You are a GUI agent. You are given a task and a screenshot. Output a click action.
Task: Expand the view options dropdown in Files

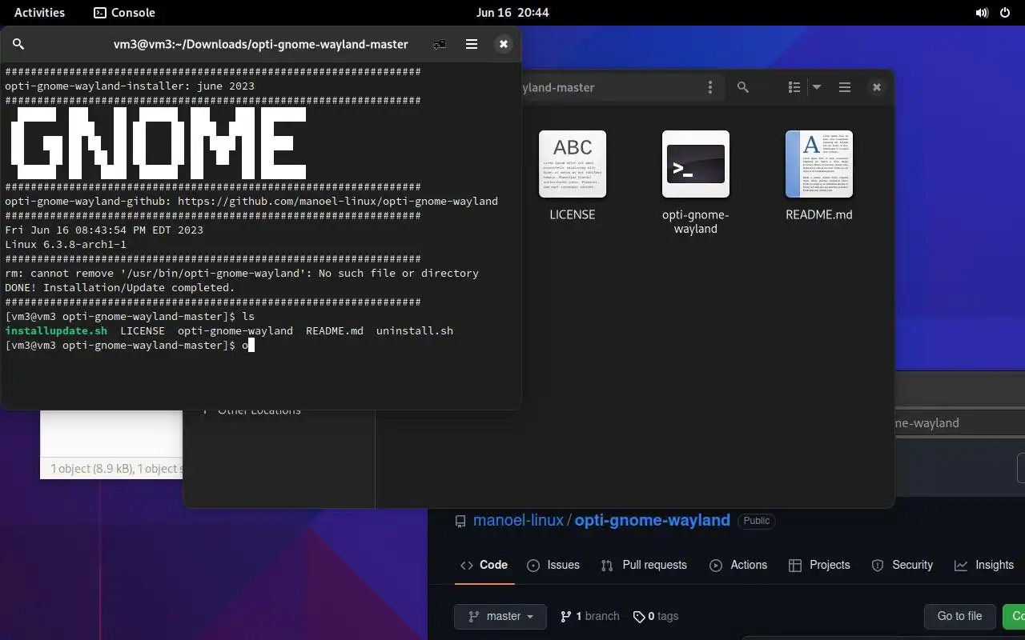[817, 87]
